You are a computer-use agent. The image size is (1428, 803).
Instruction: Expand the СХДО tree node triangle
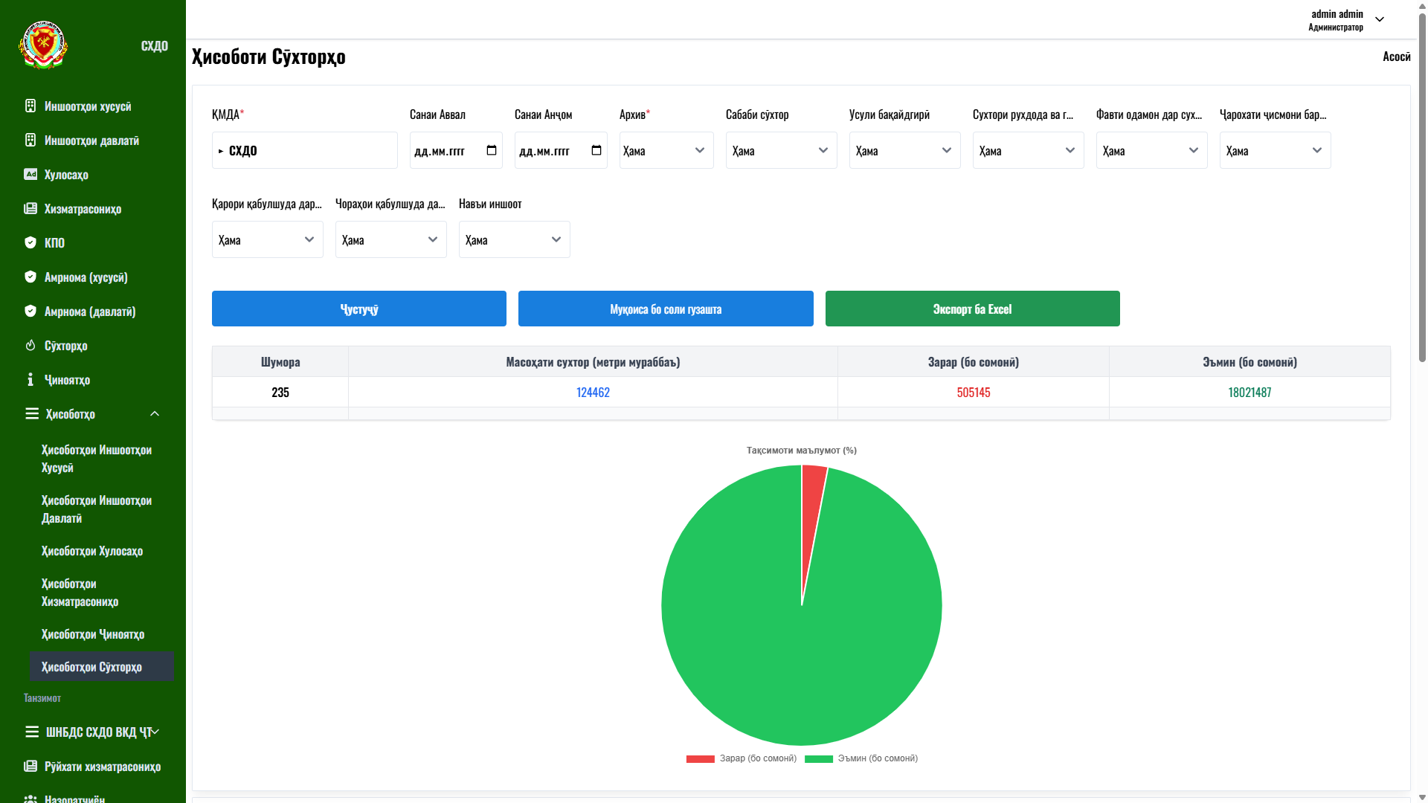tap(221, 151)
